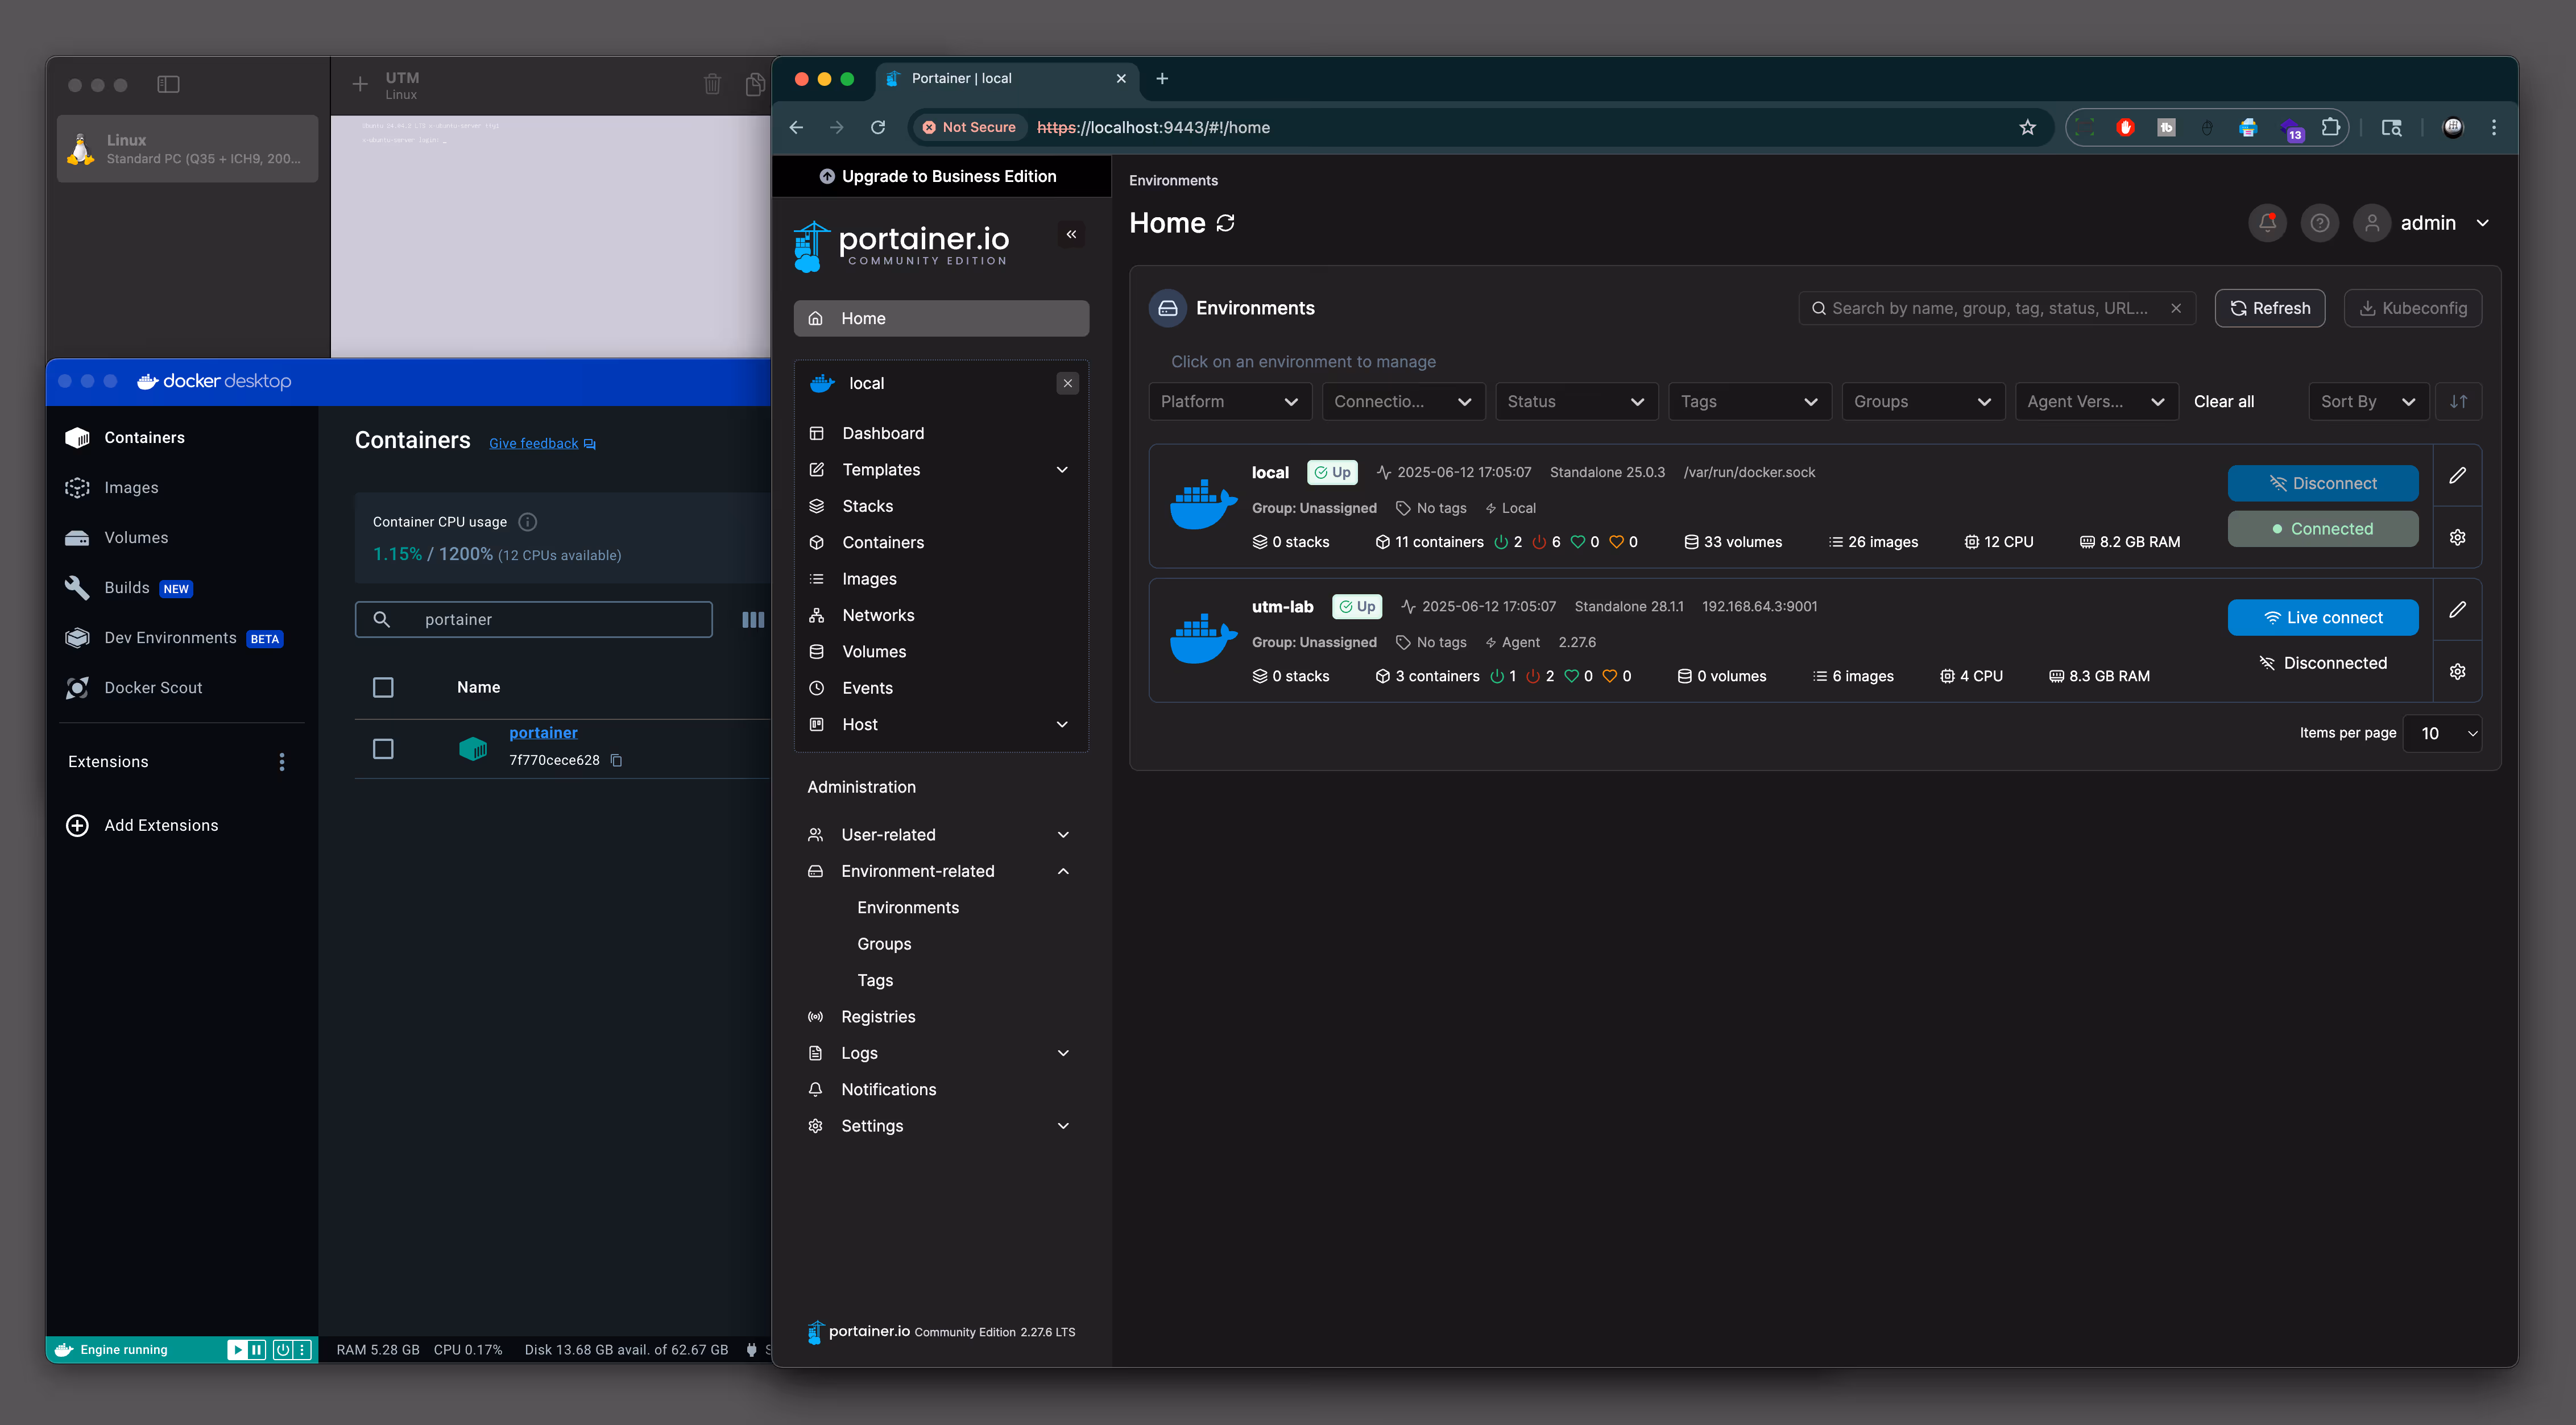Click Upgrade to Business Edition banner
Image resolution: width=2576 pixels, height=1425 pixels.
tap(940, 177)
